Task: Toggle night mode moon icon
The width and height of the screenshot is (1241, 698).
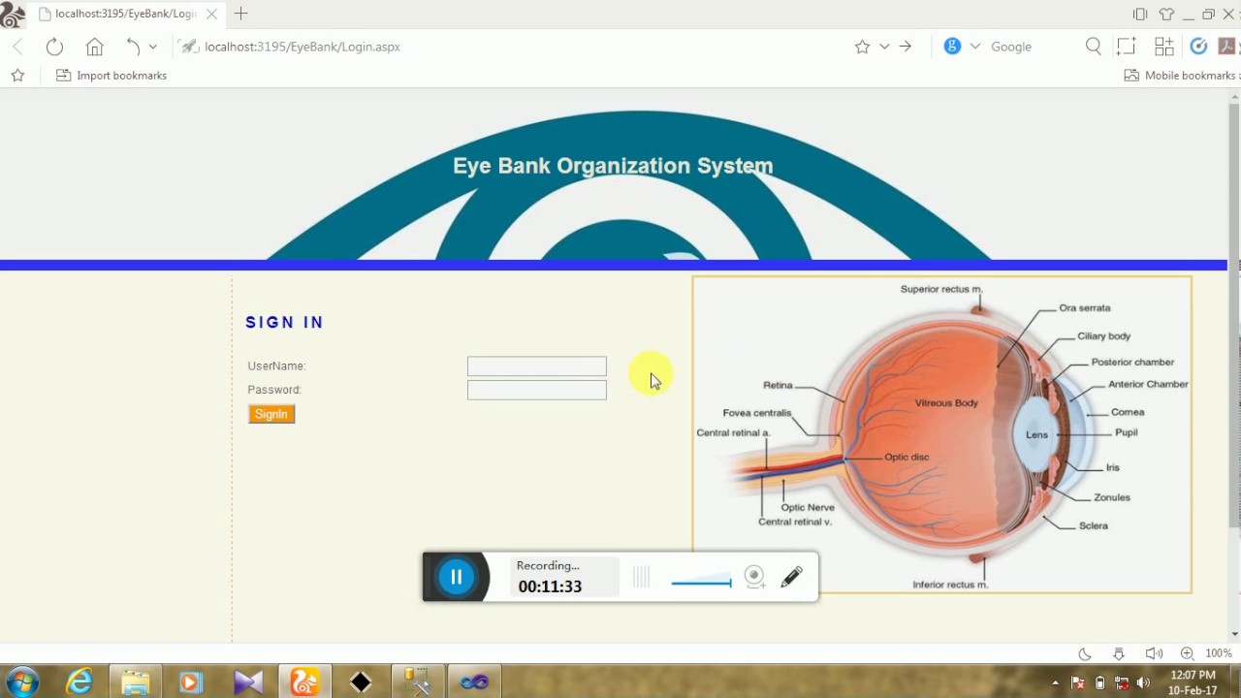Action: (1085, 653)
